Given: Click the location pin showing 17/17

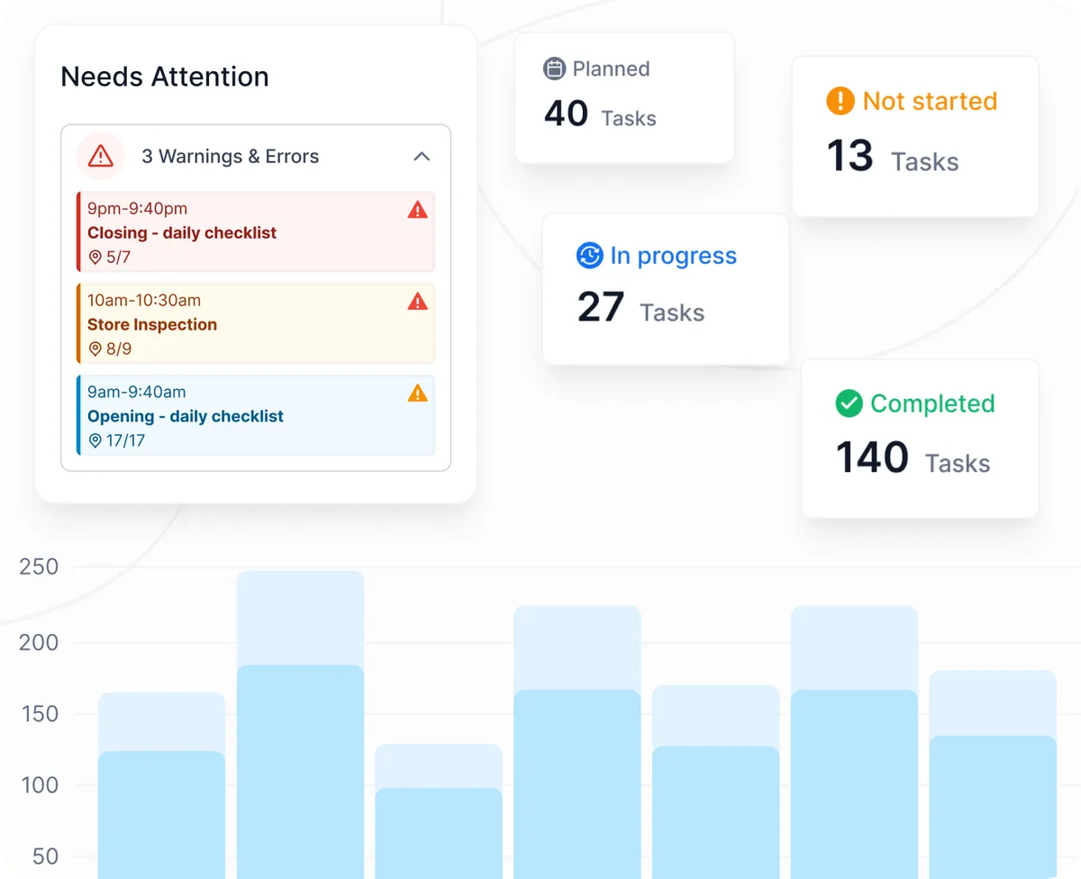Looking at the screenshot, I should pyautogui.click(x=95, y=440).
